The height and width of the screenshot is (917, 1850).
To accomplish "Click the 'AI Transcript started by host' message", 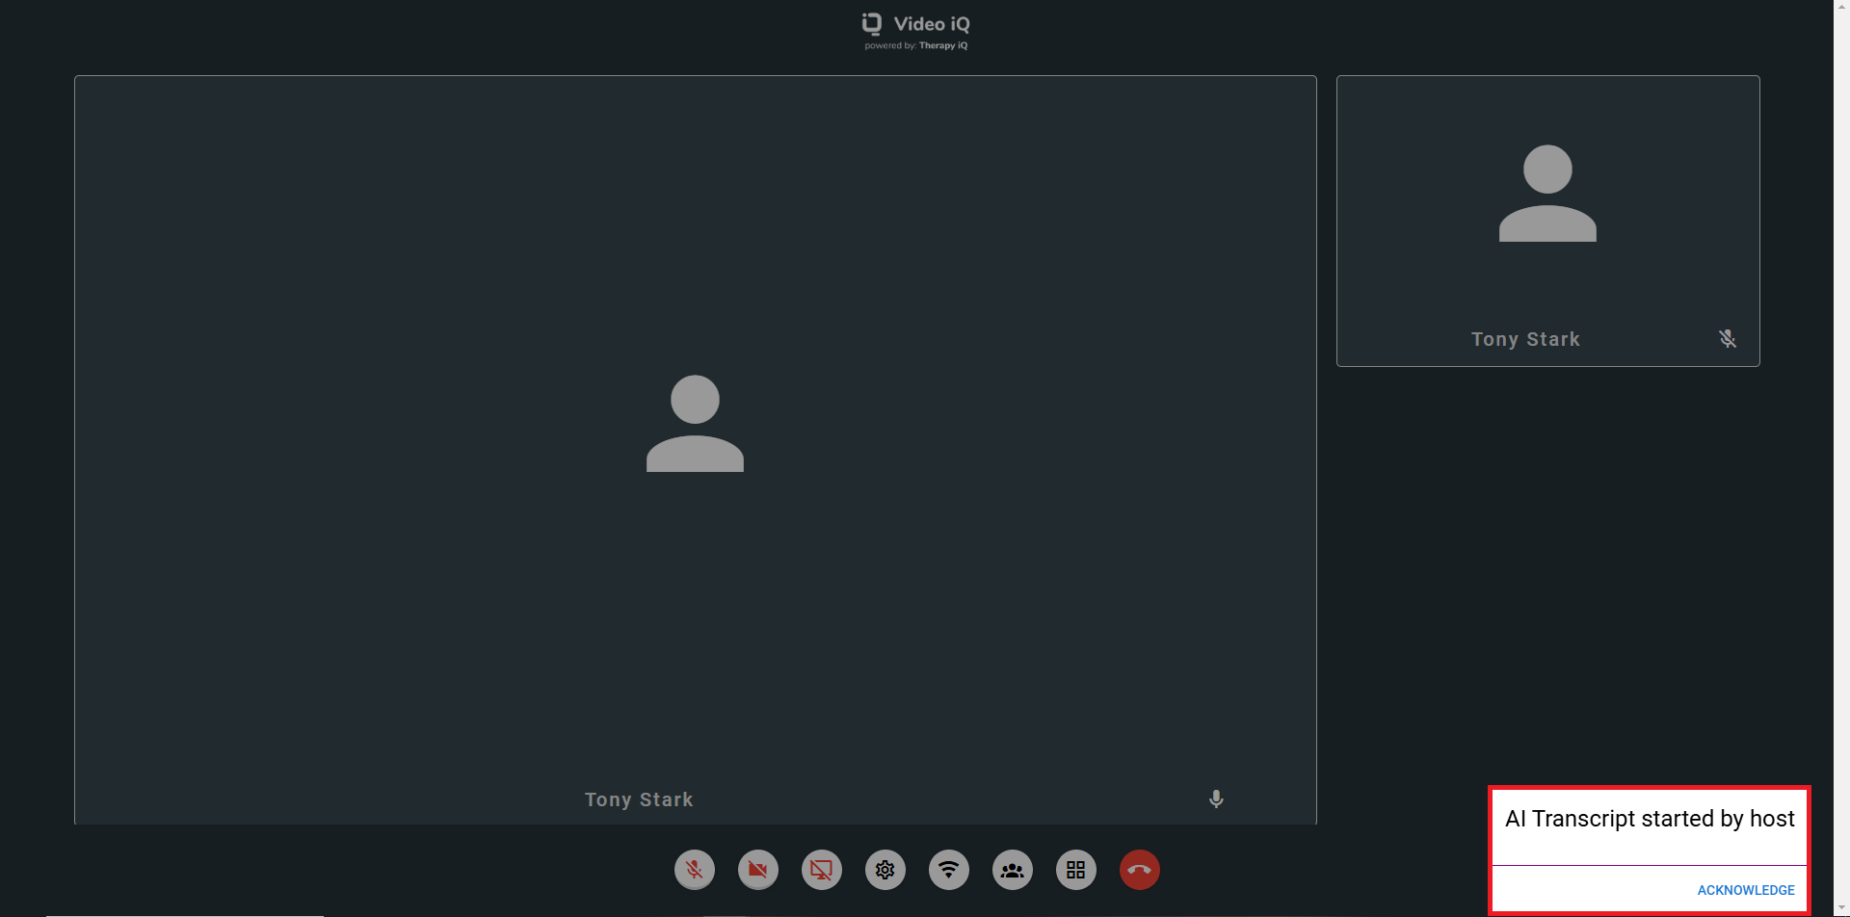I will coord(1650,819).
